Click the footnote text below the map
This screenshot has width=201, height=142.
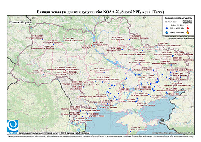[100, 136]
